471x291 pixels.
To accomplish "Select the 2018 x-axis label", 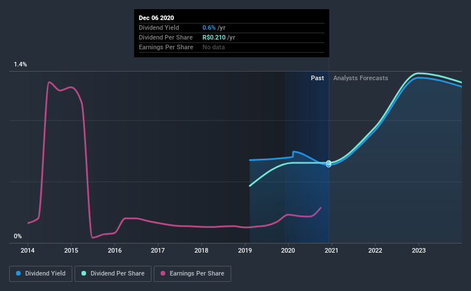I will (201, 250).
